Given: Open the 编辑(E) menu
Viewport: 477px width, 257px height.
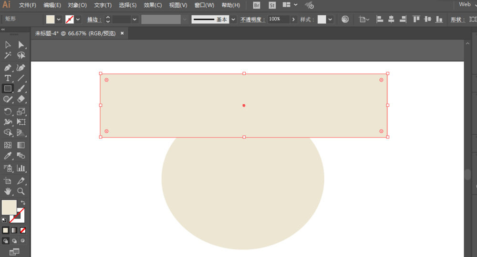Looking at the screenshot, I should point(52,5).
